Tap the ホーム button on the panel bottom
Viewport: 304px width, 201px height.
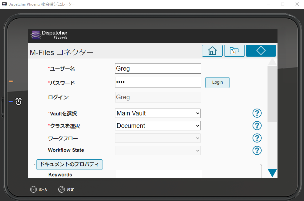click(39, 189)
